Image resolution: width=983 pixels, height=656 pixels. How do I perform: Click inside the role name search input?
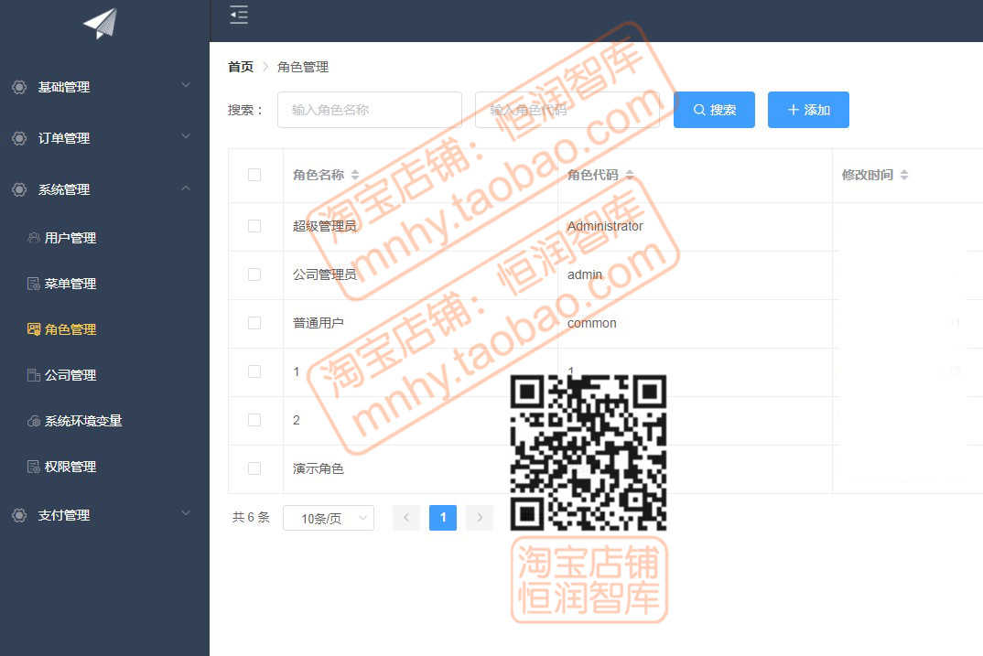click(369, 108)
